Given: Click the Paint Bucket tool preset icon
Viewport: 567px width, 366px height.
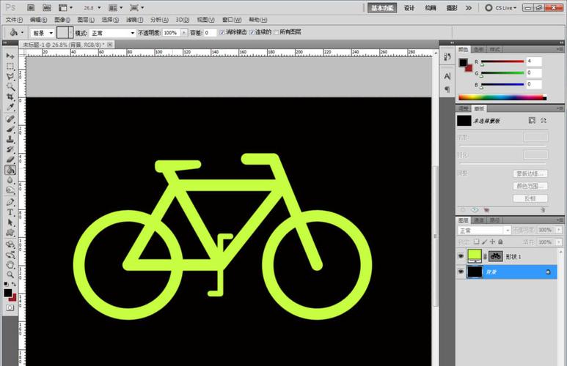Looking at the screenshot, I should pyautogui.click(x=13, y=33).
